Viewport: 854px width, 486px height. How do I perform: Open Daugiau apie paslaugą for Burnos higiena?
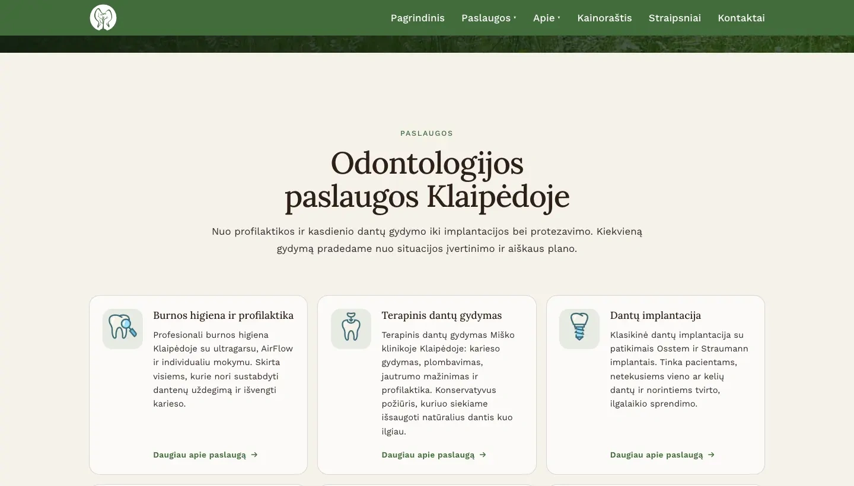click(x=206, y=455)
